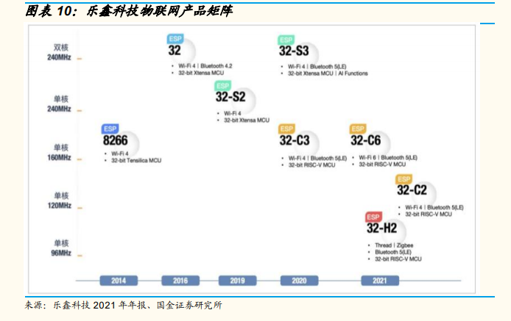The height and width of the screenshot is (321, 511).
Task: Click the yellow ESP badge above 32-C2
Action: pos(403,179)
